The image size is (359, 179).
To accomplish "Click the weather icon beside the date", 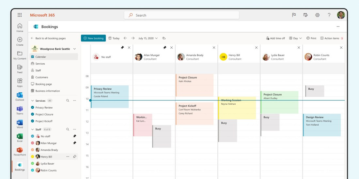I will coord(164,38).
